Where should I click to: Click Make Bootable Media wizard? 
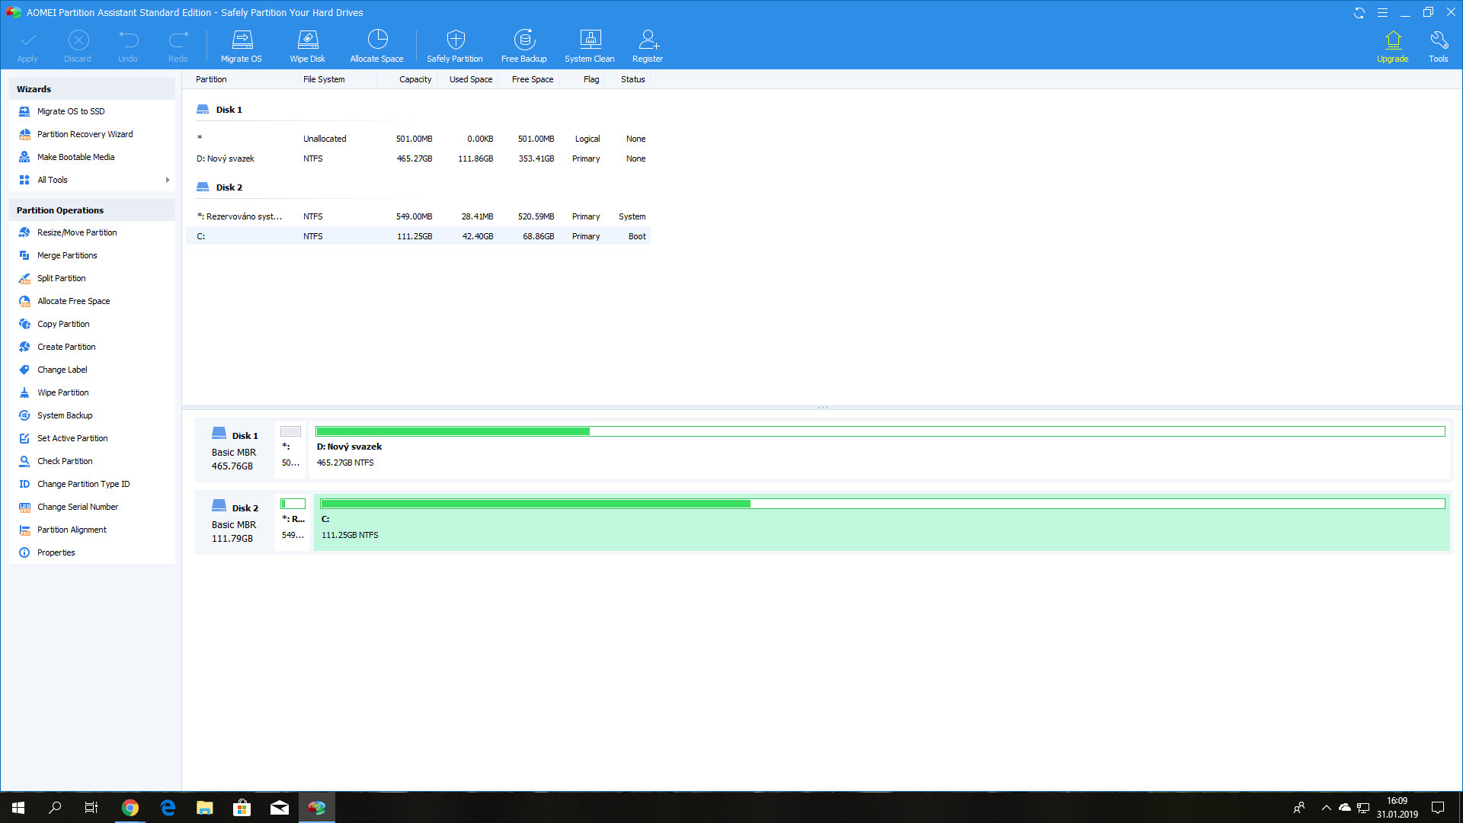click(x=75, y=157)
